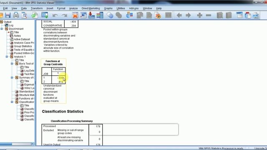The width and height of the screenshot is (267, 150).
Task: Collapse the Summary of Canonical node
Action: [x=12, y=78]
